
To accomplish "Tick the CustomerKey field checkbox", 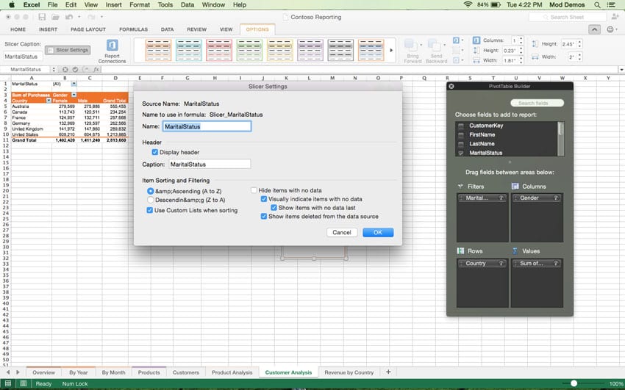I will click(x=461, y=126).
